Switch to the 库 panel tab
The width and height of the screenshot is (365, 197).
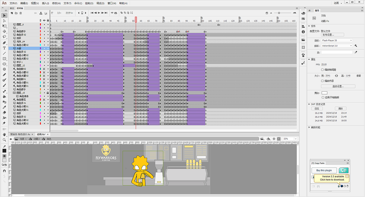310,11
